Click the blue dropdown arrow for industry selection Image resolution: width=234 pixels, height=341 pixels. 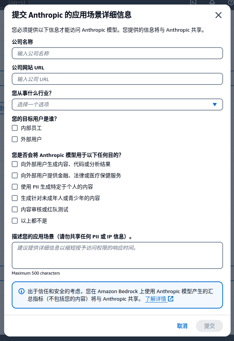pyautogui.click(x=215, y=104)
